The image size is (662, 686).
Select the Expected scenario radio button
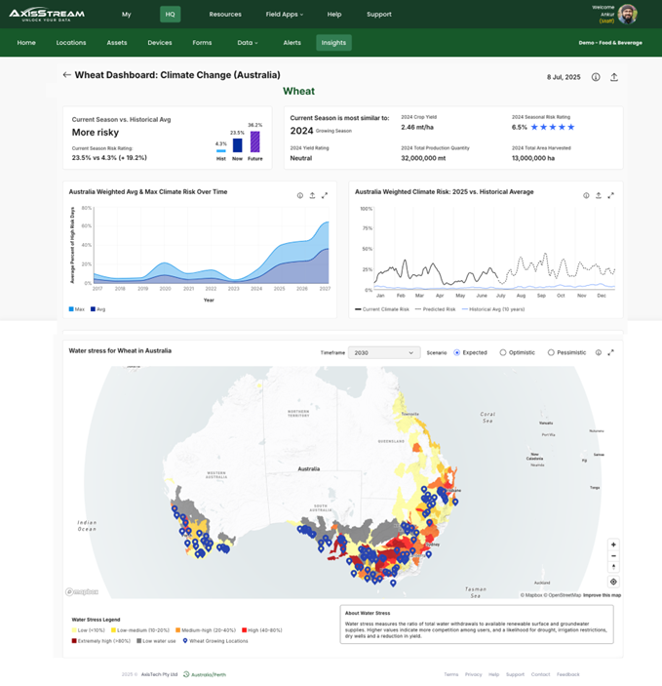[x=457, y=352]
